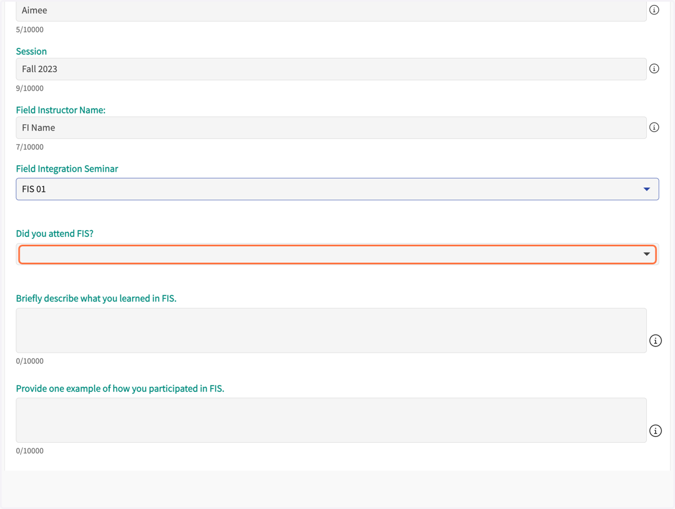Click the 'Field Instructor Name:' label
Screen dimensions: 675x509
61,110
